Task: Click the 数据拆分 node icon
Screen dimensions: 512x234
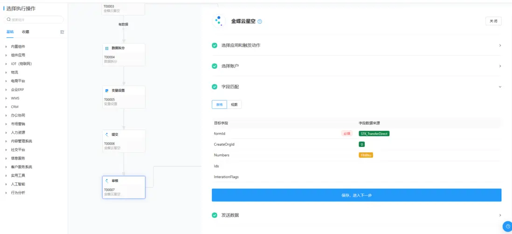Action: [107, 48]
